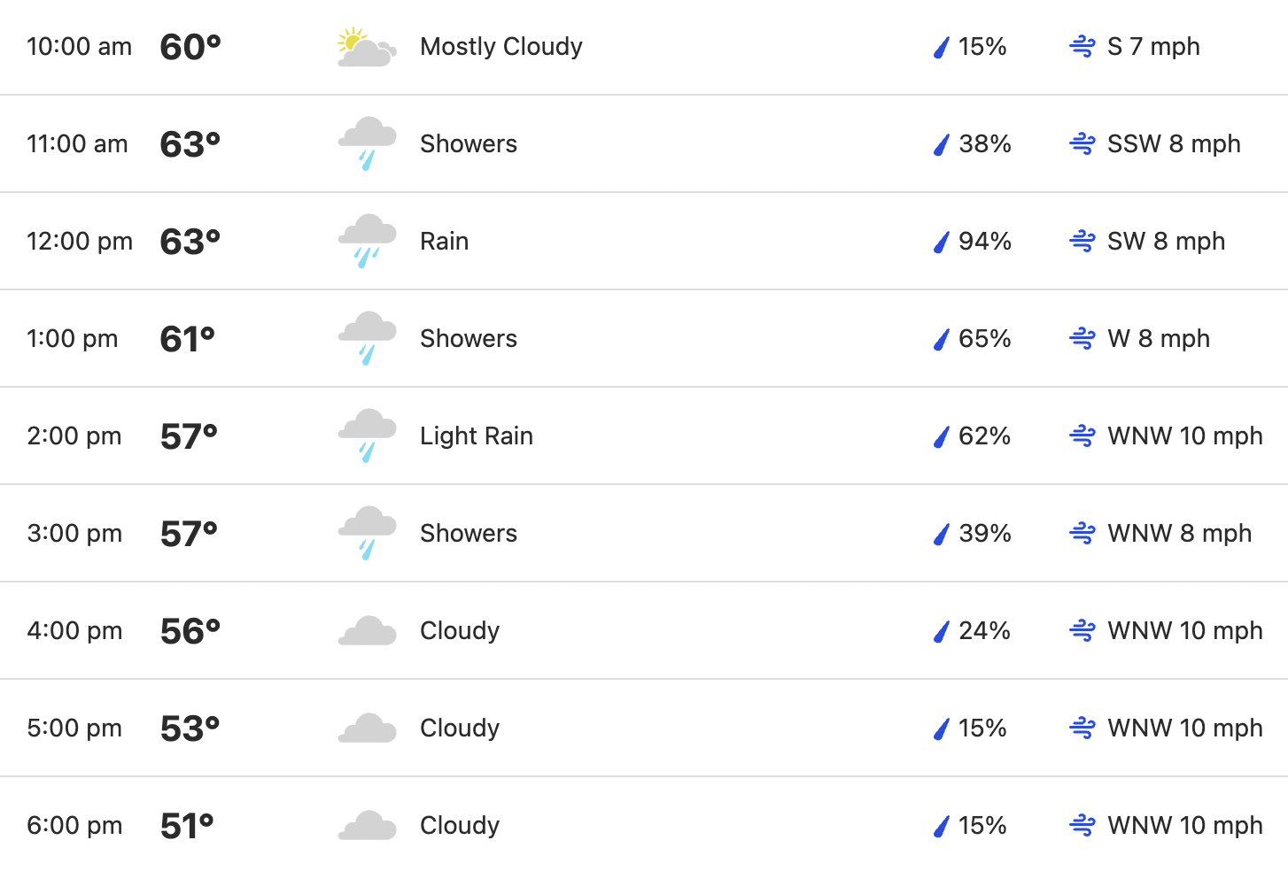
Task: Click the wind icon beside S 7 mph
Action: tap(1082, 46)
